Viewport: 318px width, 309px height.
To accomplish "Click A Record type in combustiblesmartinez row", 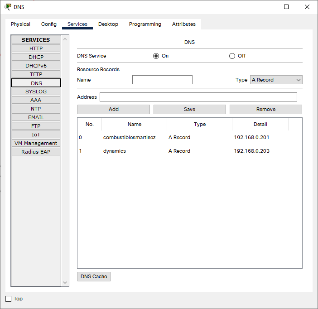I will [x=179, y=138].
